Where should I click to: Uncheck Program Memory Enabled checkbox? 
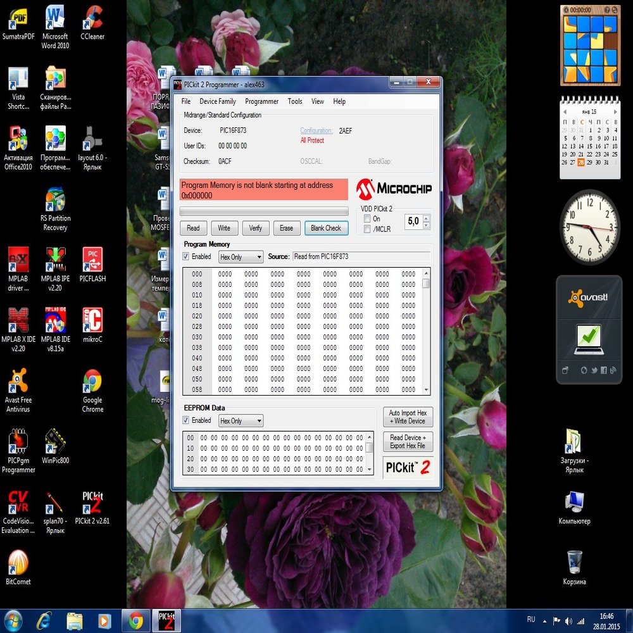click(x=186, y=257)
